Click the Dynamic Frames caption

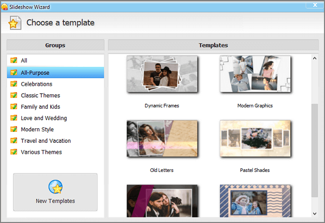coord(162,106)
